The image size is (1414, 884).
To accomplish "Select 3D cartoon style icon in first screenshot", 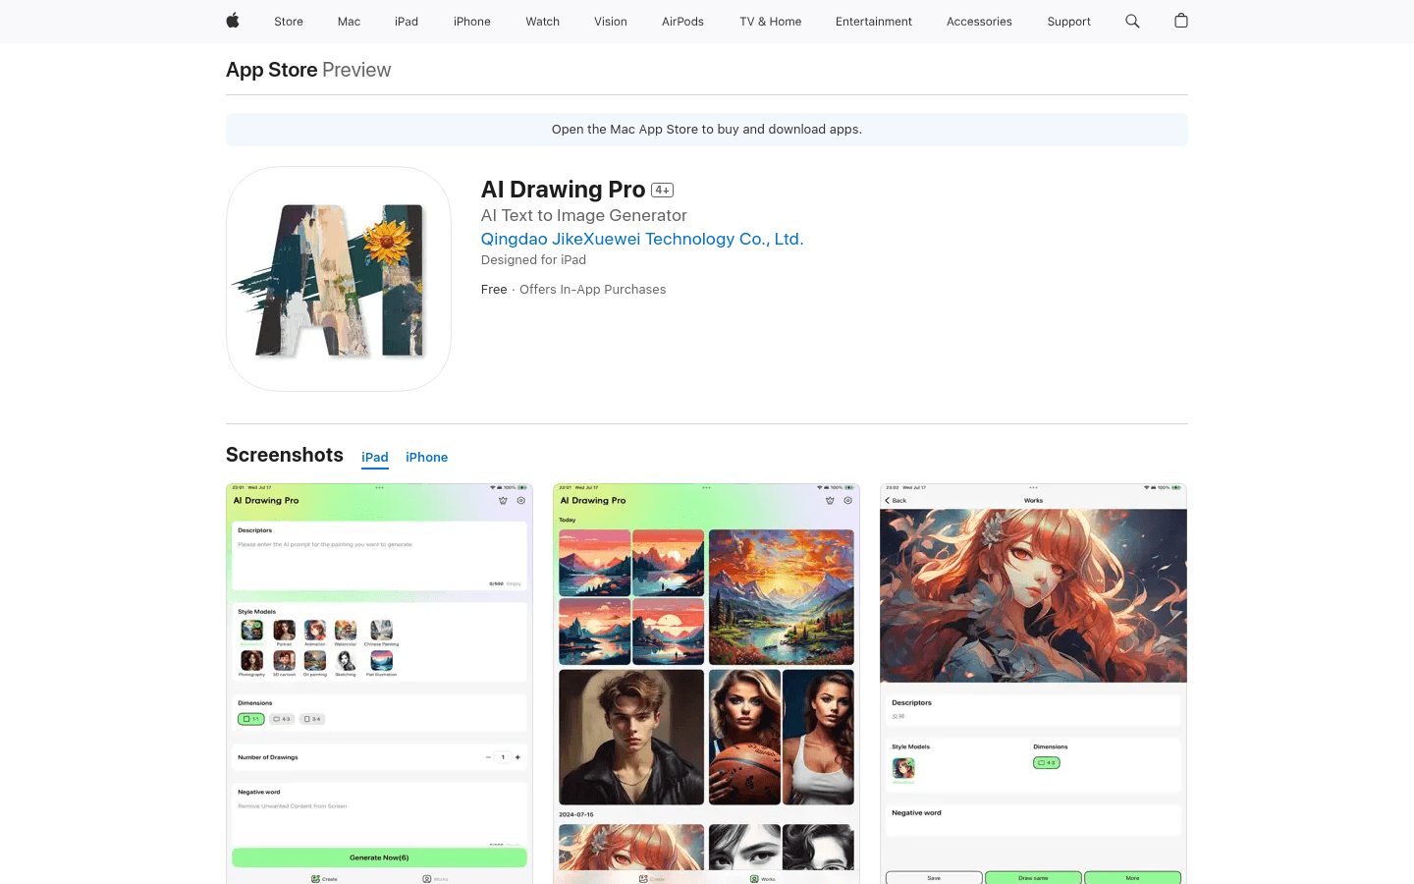I will click(284, 661).
